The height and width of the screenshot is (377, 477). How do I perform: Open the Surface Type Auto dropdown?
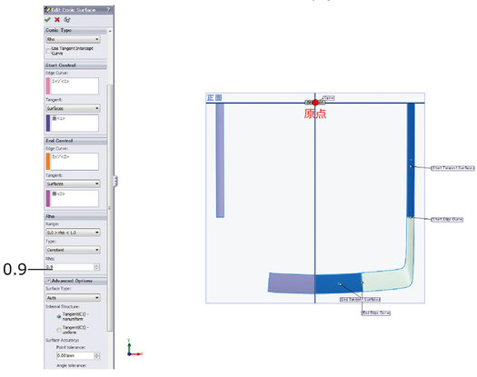(x=73, y=298)
